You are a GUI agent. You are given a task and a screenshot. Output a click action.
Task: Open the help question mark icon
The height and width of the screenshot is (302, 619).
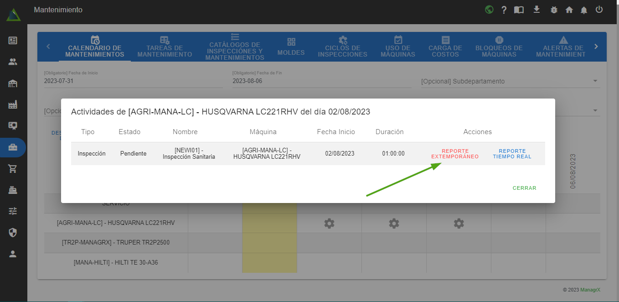pyautogui.click(x=504, y=10)
